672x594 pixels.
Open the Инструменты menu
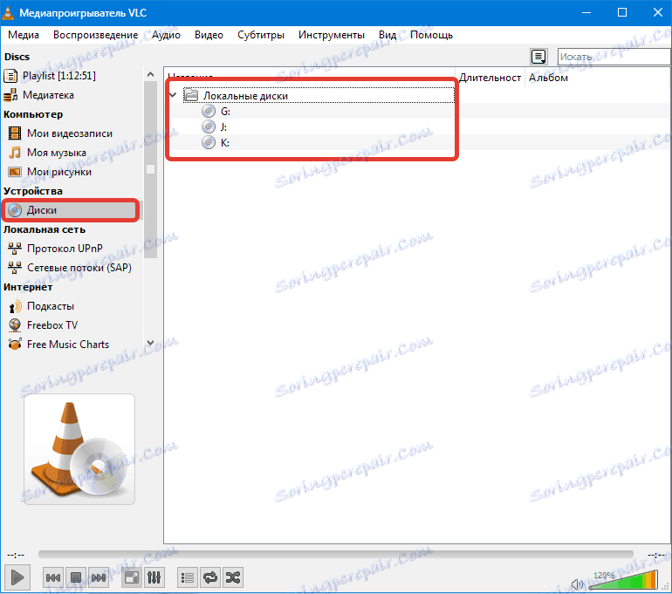(x=332, y=35)
